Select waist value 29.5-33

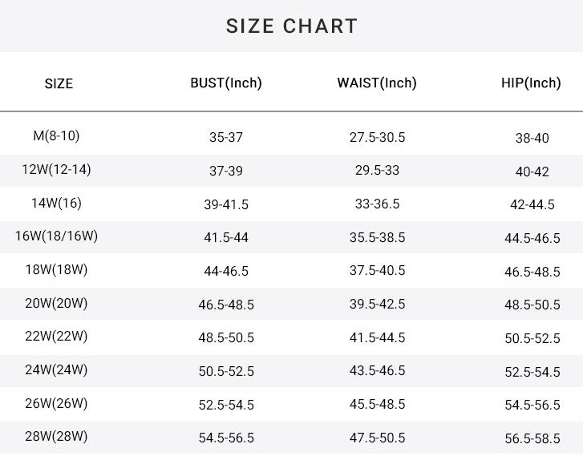click(377, 171)
